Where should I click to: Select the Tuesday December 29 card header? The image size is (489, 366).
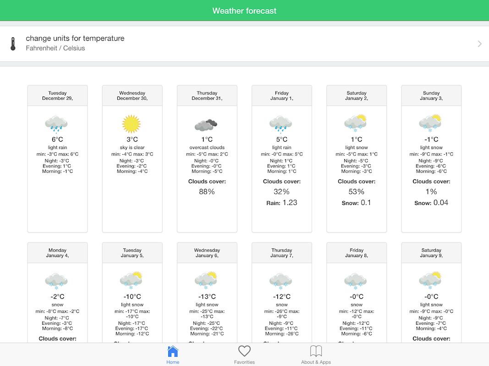pyautogui.click(x=57, y=96)
